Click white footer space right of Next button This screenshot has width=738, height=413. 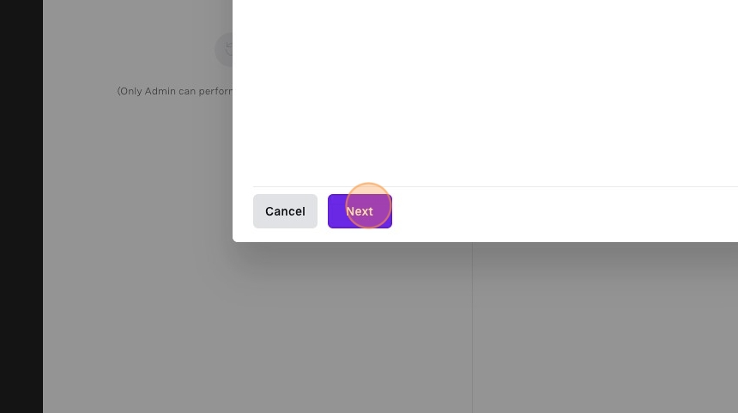[x=565, y=211]
